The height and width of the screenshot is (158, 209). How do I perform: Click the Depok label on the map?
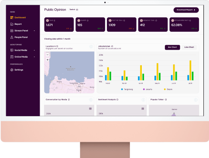[x=79, y=90]
